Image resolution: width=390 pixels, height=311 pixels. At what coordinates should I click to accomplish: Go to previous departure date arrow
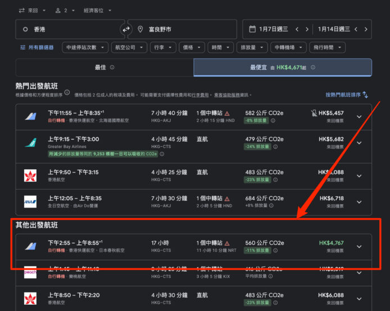297,29
